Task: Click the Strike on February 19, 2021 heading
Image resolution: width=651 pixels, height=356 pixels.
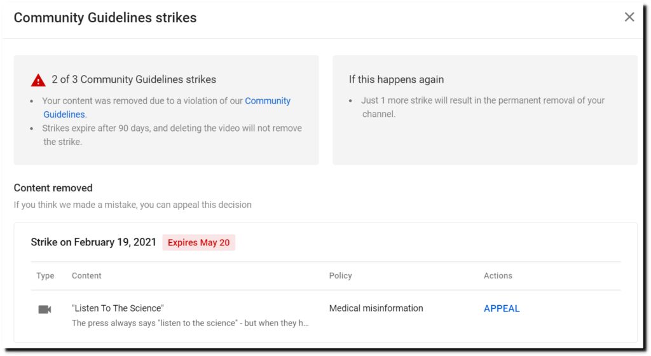Action: click(x=93, y=242)
